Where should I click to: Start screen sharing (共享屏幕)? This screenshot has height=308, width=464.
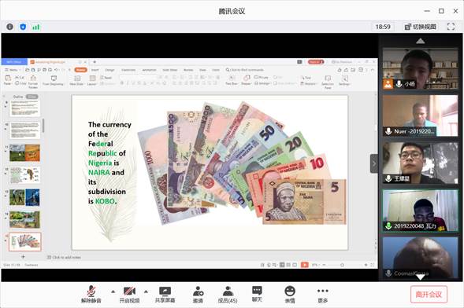tap(165, 295)
